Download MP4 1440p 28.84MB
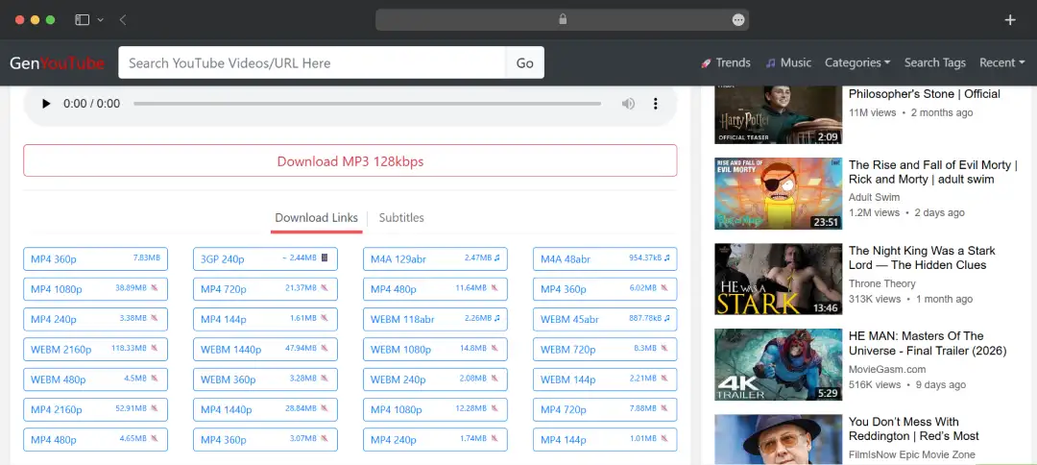Image resolution: width=1037 pixels, height=465 pixels. (265, 409)
